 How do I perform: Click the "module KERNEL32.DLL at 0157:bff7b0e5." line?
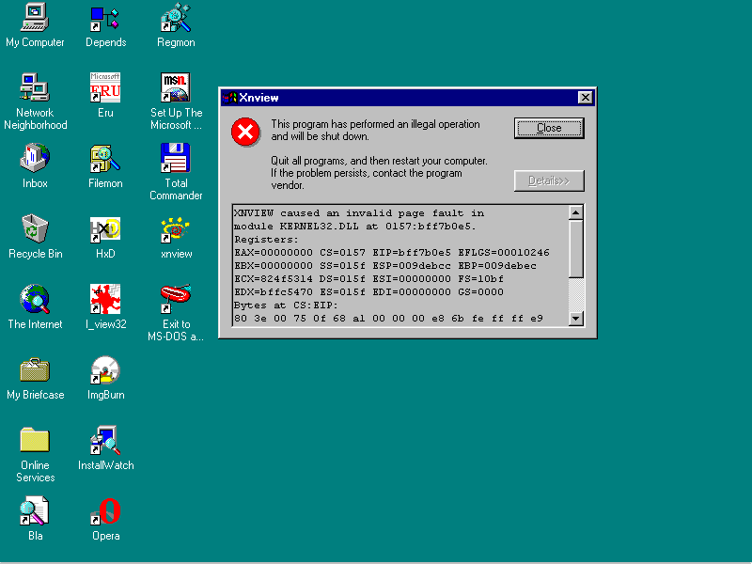355,226
